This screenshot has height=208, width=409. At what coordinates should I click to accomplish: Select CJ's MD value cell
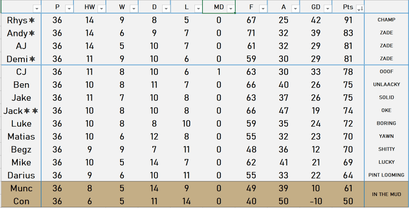click(x=219, y=72)
